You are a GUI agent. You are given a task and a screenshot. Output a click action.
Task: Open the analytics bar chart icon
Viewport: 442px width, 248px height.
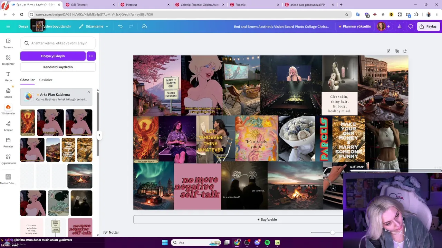[400, 27]
